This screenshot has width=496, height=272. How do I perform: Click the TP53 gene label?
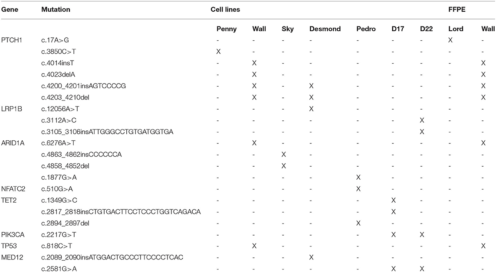pyautogui.click(x=9, y=246)
